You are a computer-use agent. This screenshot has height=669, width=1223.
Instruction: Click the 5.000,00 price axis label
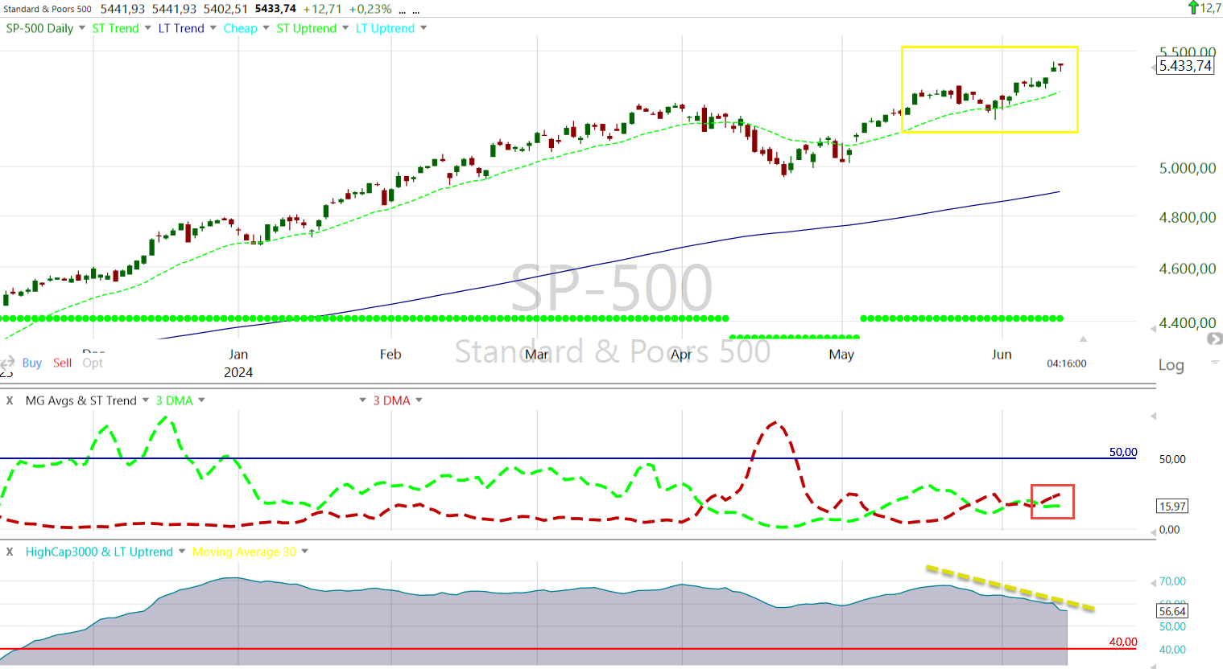pyautogui.click(x=1188, y=169)
